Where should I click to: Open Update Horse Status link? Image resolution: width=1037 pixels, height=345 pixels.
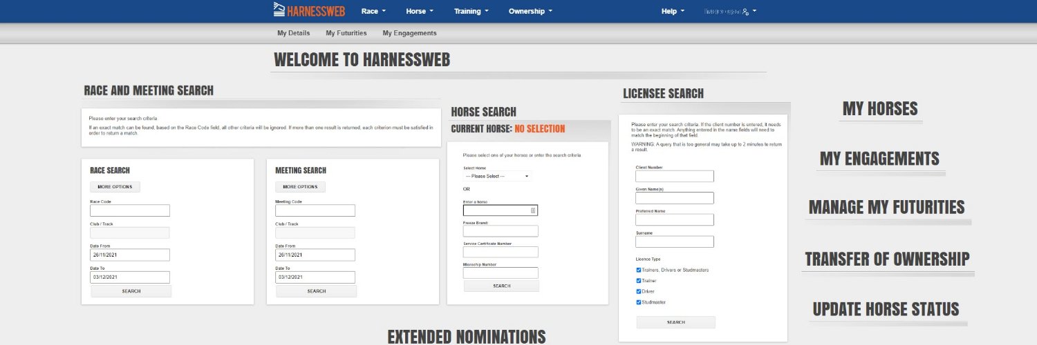(x=886, y=309)
